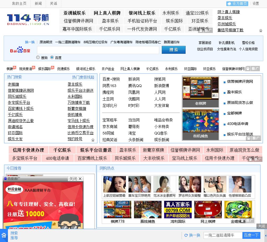The width and height of the screenshot is (267, 242).
Task: Click 比特币交易平台 link
Action: pos(81,133)
